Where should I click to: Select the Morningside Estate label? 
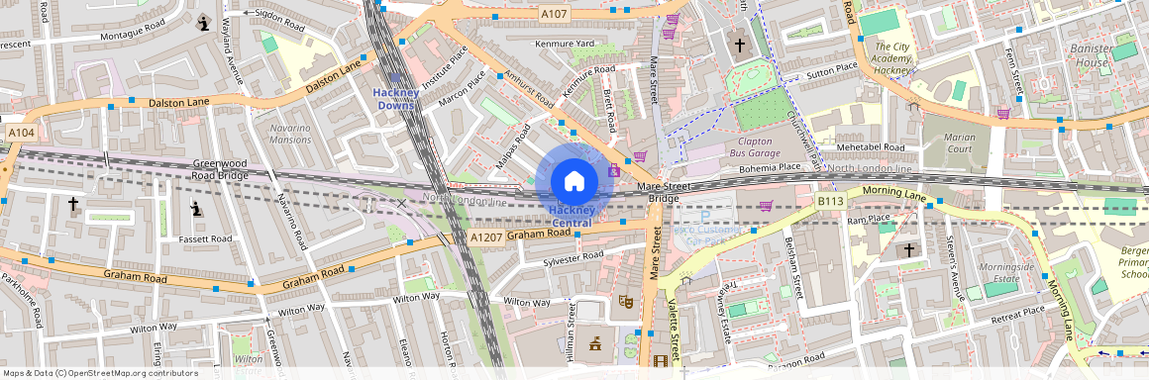click(x=1006, y=273)
